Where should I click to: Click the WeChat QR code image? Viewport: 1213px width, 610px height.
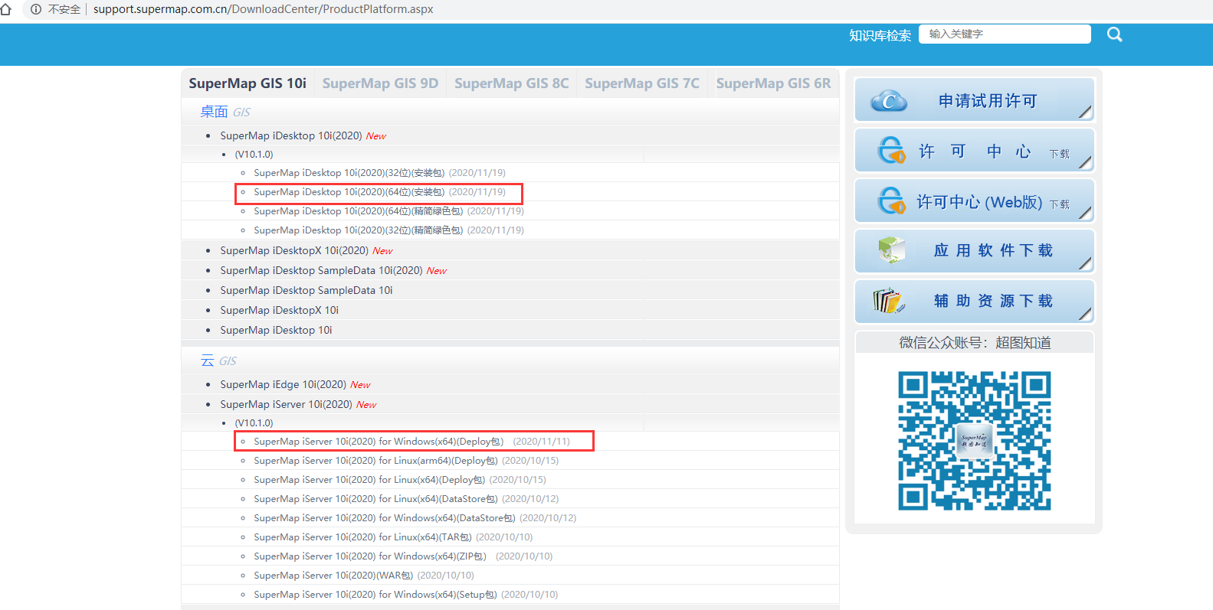975,441
